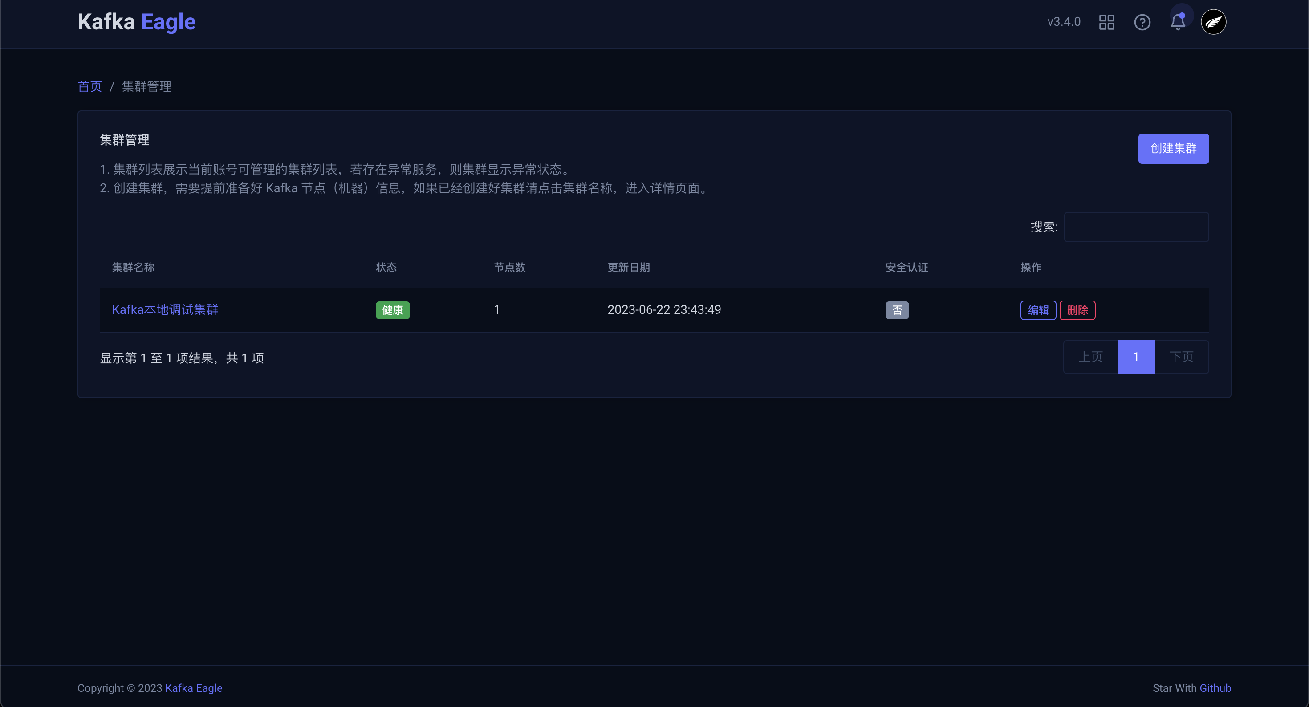The height and width of the screenshot is (707, 1309).
Task: Sort table by 状态 column header
Action: point(386,267)
